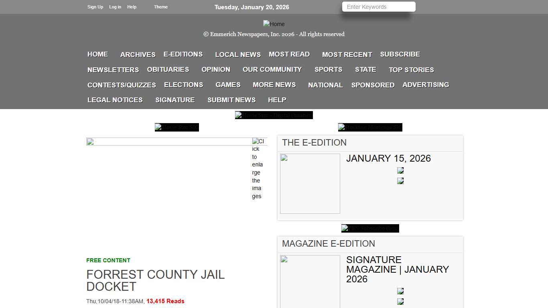Open the "13,415 Reads" counter link
This screenshot has width=548, height=308.
pos(165,301)
